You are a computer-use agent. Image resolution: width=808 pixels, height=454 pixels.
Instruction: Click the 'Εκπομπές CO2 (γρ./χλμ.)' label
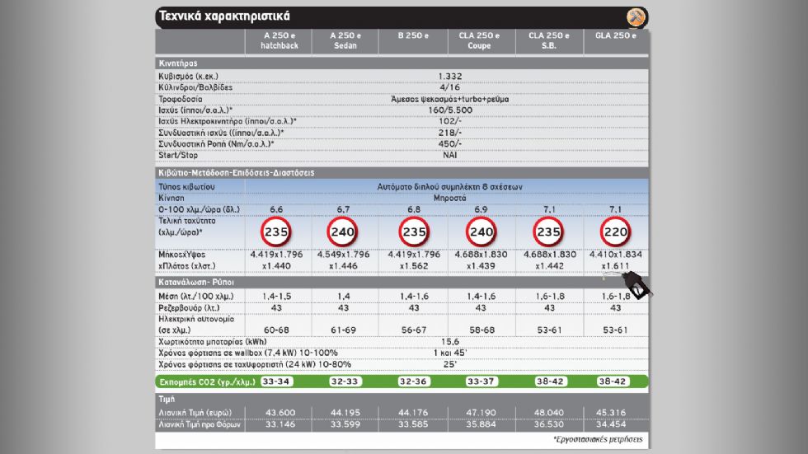pos(207,382)
